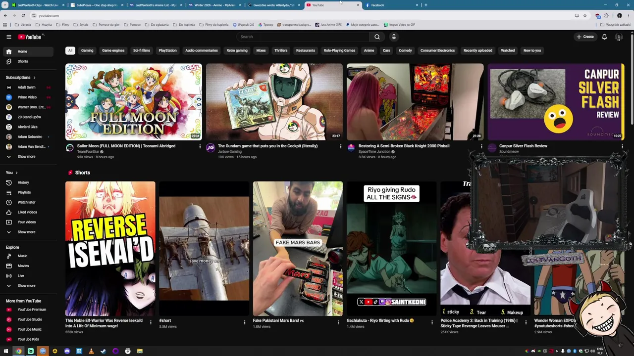Open the Canpur Silver Flash Review title

click(x=523, y=146)
